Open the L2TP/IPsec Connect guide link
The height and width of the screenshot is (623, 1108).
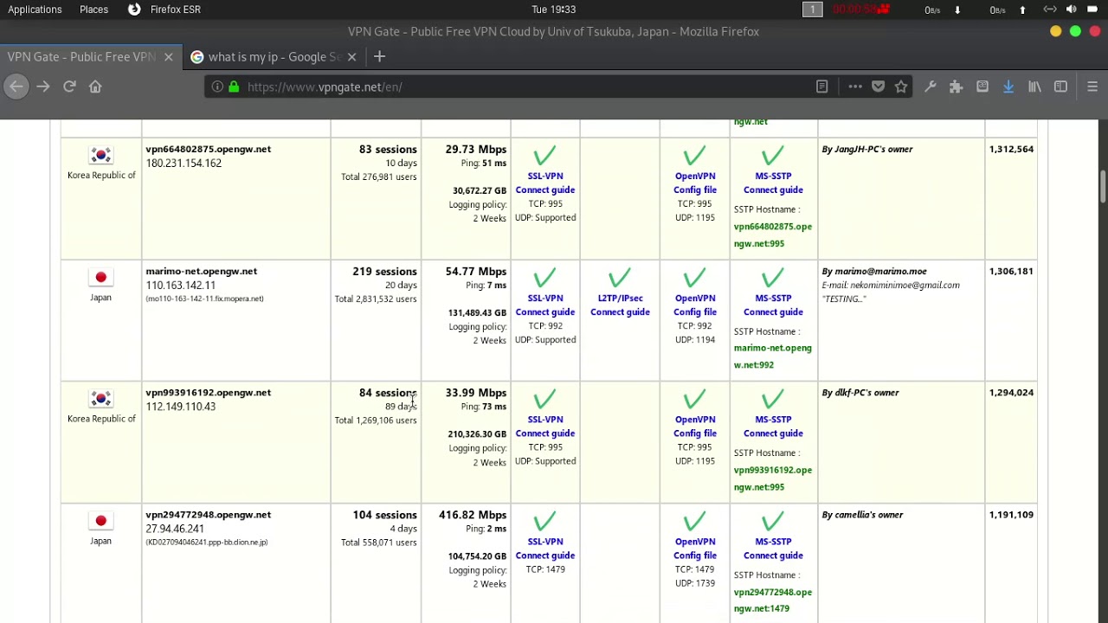[x=620, y=305]
